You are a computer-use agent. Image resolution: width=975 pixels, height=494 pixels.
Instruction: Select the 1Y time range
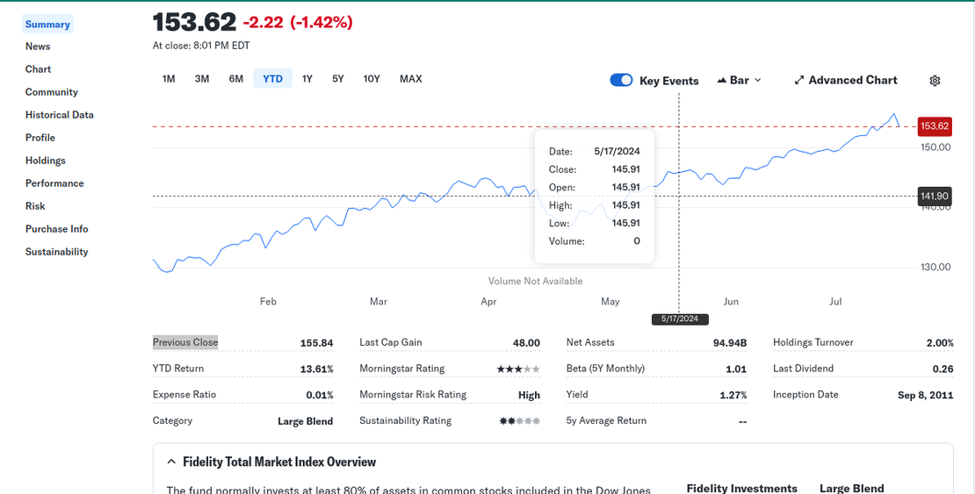(x=307, y=79)
